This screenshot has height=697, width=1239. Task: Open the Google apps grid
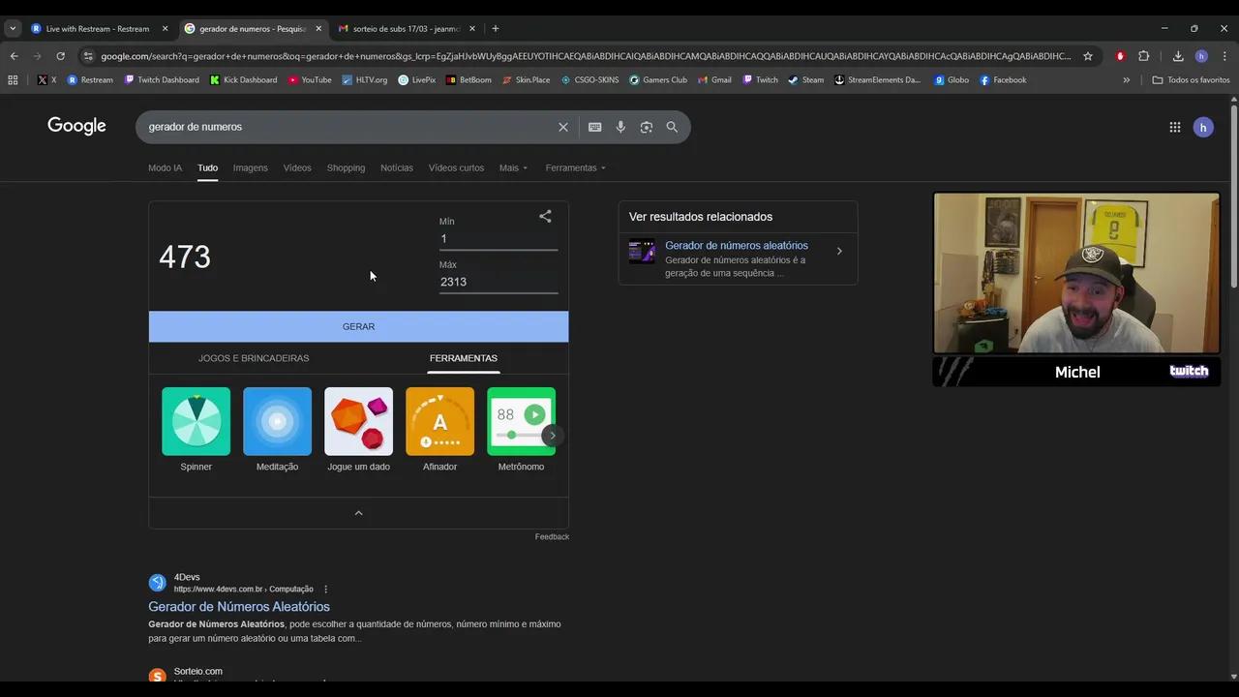(x=1174, y=127)
